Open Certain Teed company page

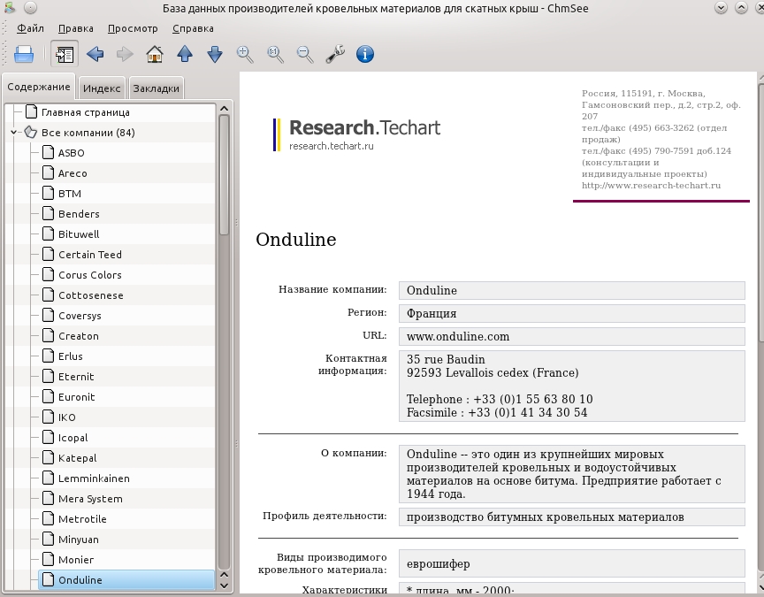pos(89,255)
